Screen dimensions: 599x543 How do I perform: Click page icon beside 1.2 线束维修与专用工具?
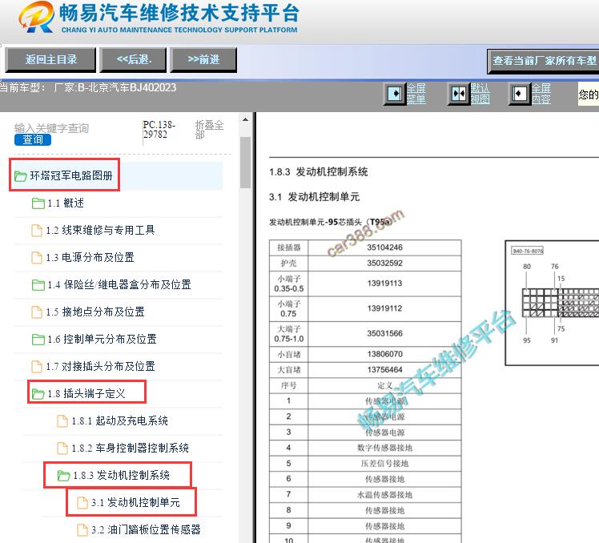coord(37,231)
